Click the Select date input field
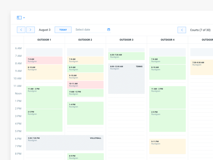This screenshot has height=160, width=213. 90,30
